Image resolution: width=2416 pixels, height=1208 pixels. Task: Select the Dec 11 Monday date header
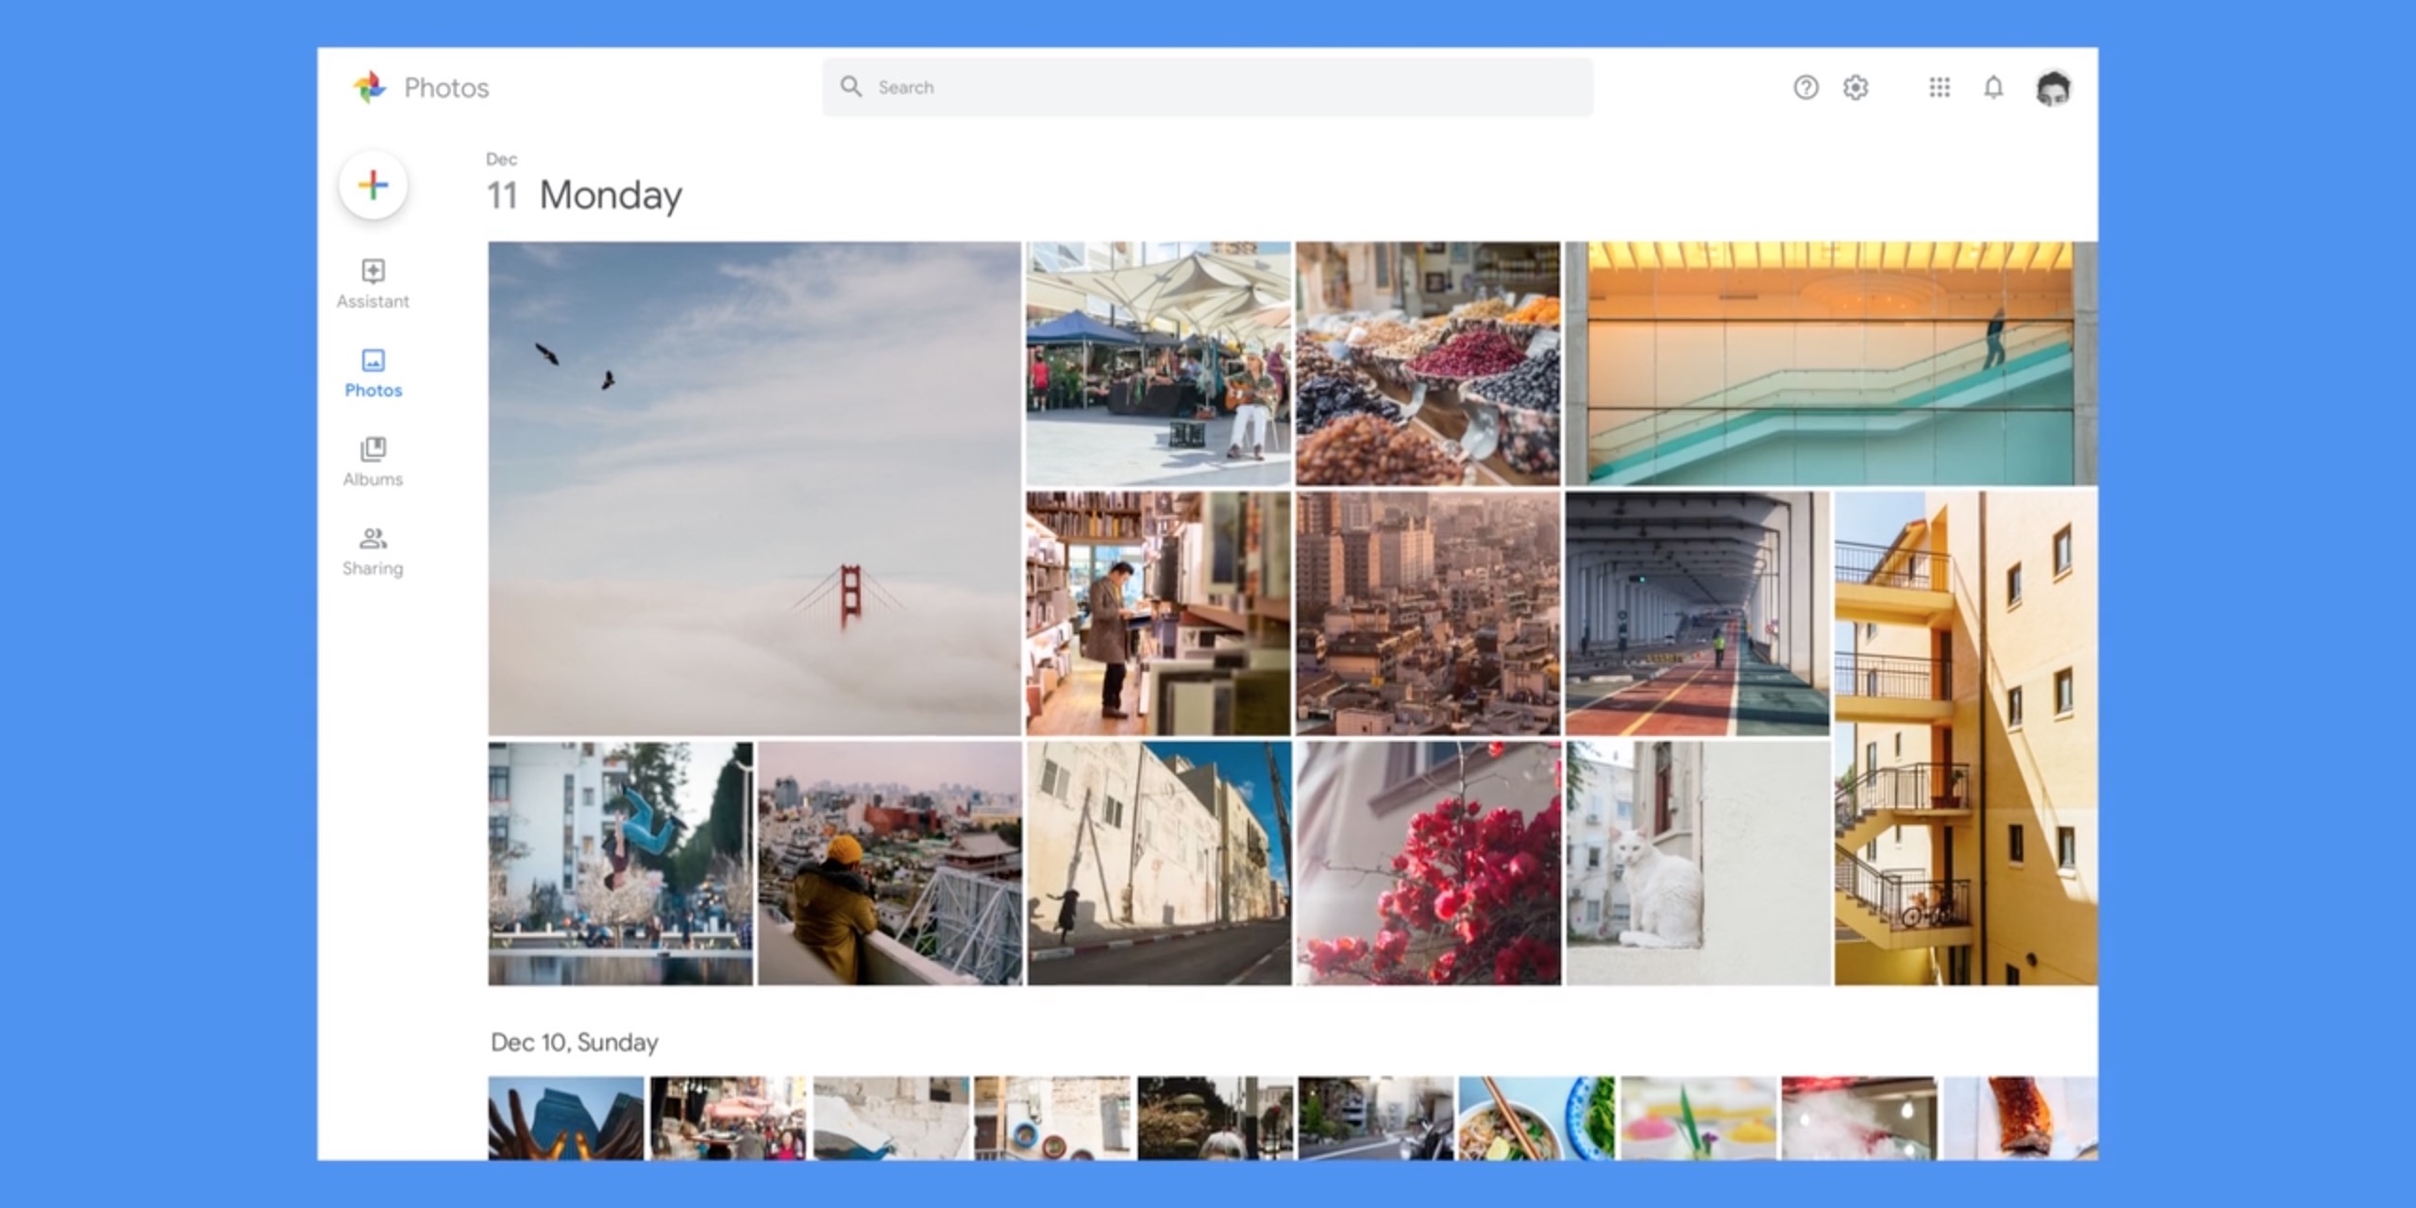[x=585, y=194]
